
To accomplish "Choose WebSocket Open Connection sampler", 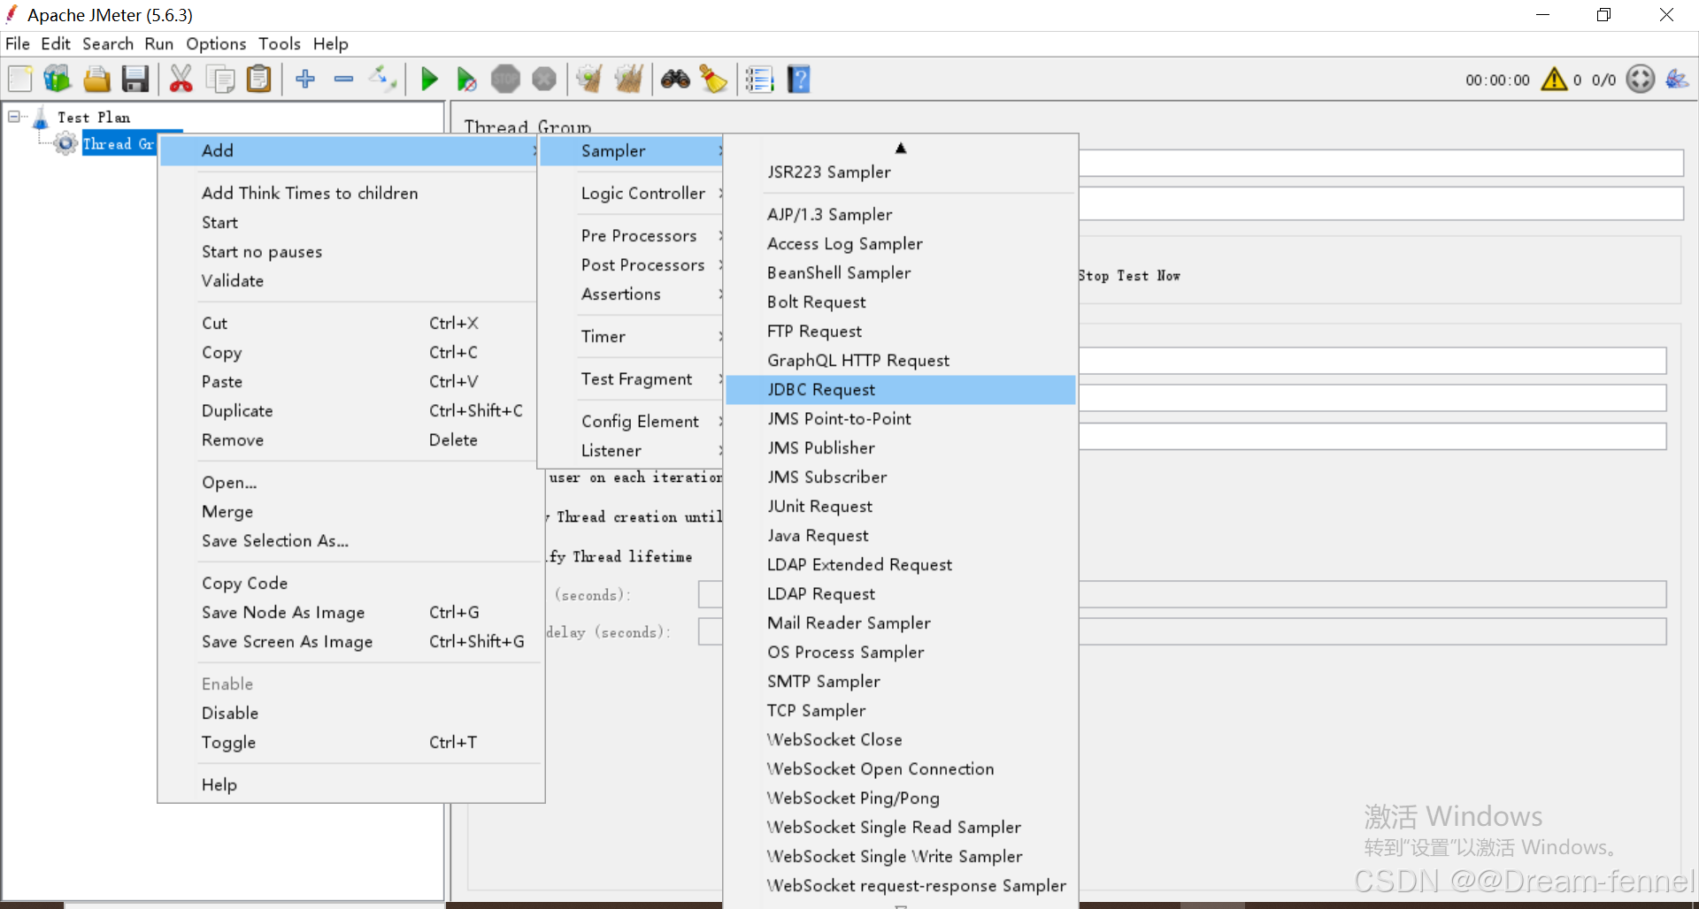I will tap(901, 768).
